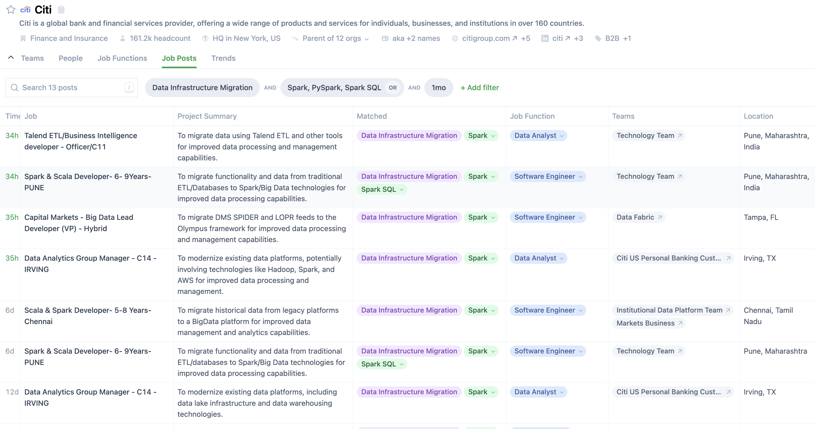Click the Add filter button
Image resolution: width=815 pixels, height=429 pixels.
coord(479,88)
